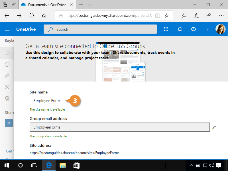This screenshot has width=228, height=171.
Task: Open the power battery tray icon
Action: click(198, 165)
